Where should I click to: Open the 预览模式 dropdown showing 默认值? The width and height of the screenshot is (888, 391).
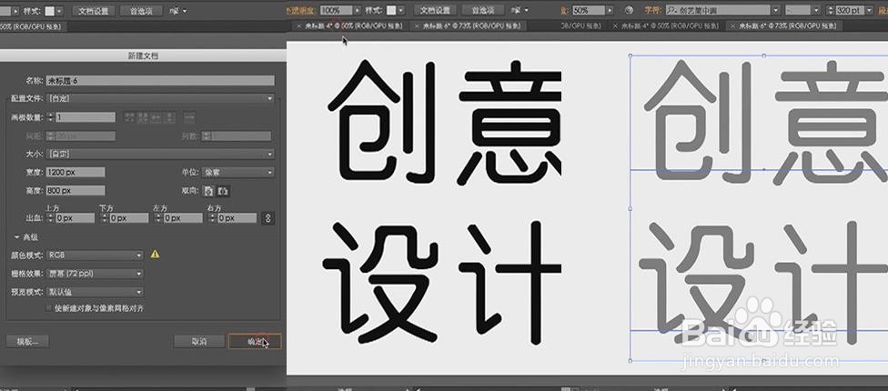point(96,292)
